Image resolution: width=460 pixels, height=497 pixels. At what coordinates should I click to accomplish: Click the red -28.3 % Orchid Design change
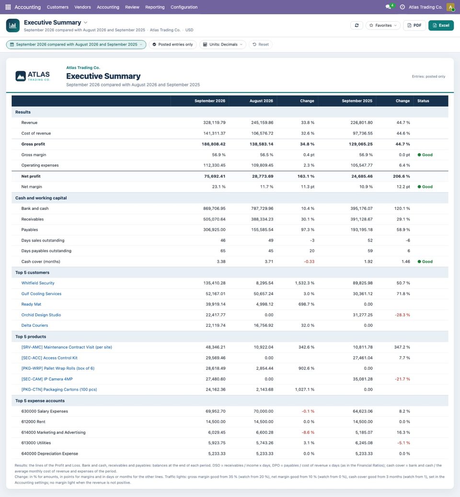click(x=402, y=315)
